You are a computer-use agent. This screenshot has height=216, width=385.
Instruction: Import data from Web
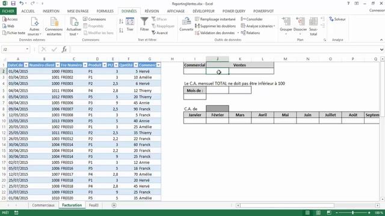tap(8, 26)
